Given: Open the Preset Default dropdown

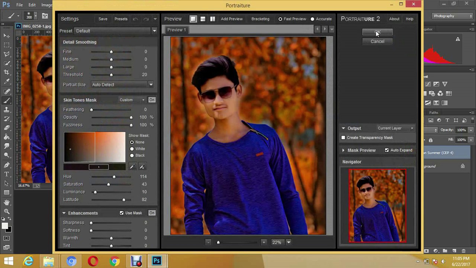Looking at the screenshot, I should click(115, 31).
